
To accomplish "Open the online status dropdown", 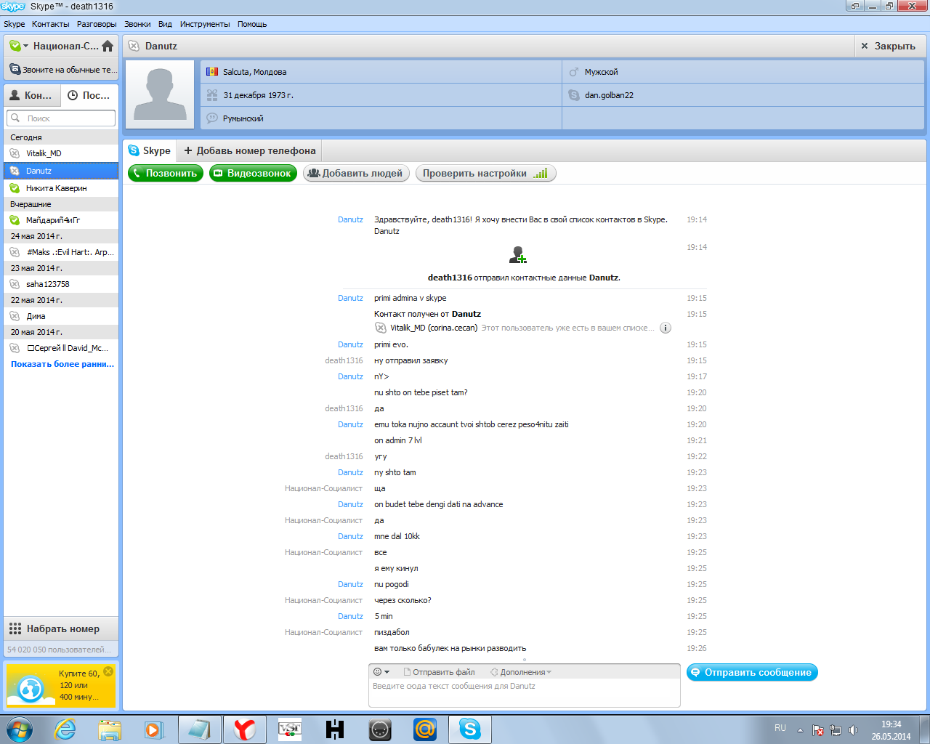I will click(19, 46).
